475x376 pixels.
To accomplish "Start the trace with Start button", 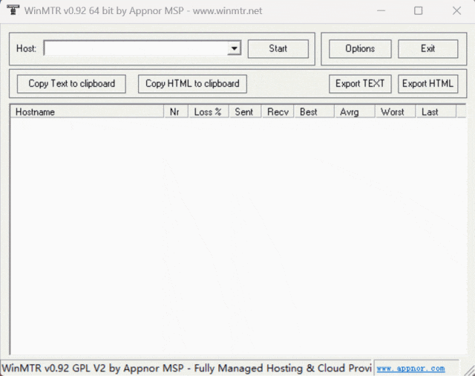I will coord(278,48).
